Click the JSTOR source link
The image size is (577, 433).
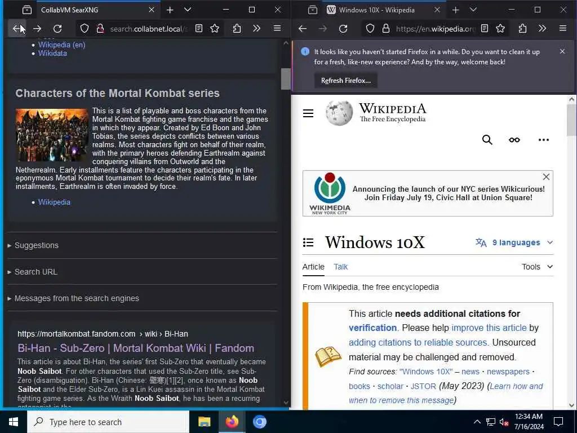(423, 386)
